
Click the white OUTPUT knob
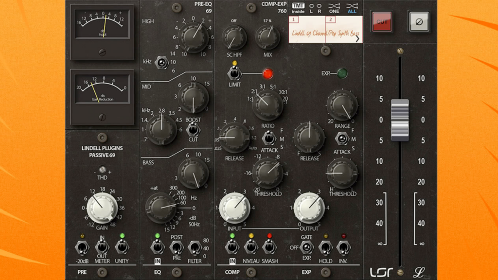click(309, 208)
